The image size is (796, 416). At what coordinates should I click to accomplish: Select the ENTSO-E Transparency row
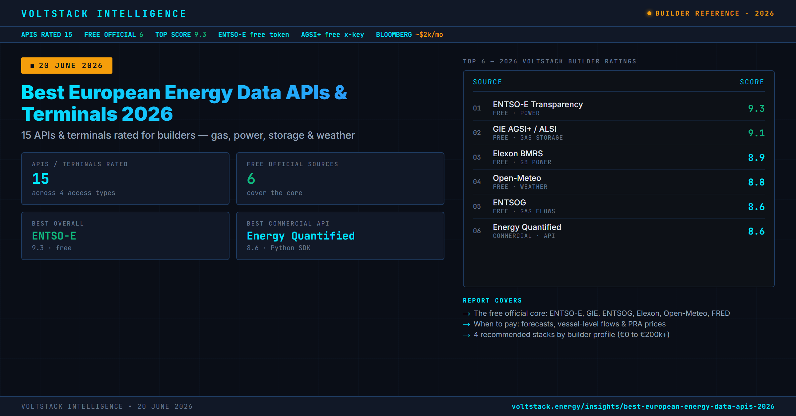tap(619, 108)
